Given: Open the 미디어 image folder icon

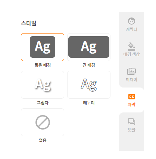Looking at the screenshot, I should [x=131, y=71].
